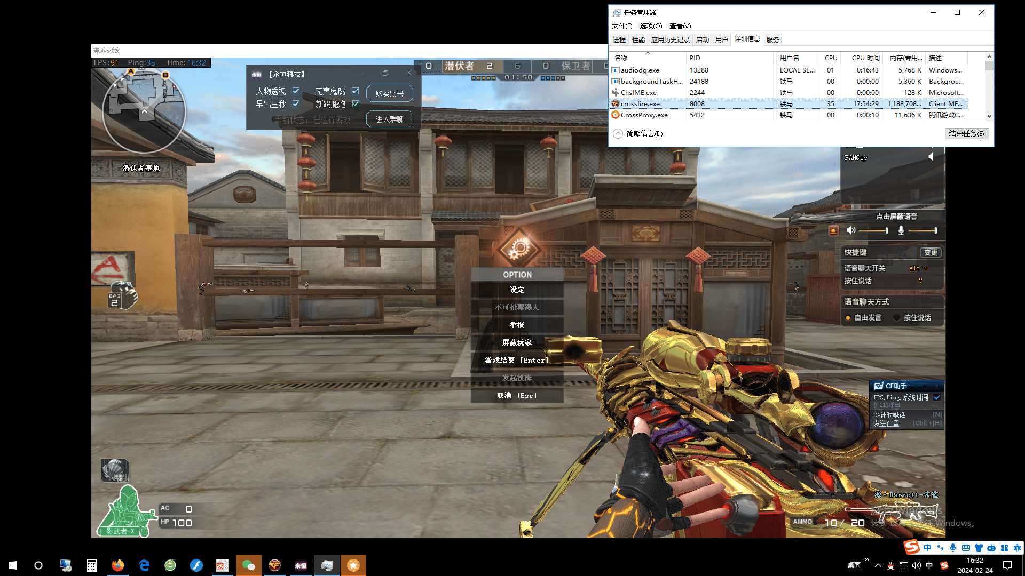Viewport: 1025px width, 576px height.
Task: Switch to the CrossFire taskbar icon
Action: tap(275, 565)
